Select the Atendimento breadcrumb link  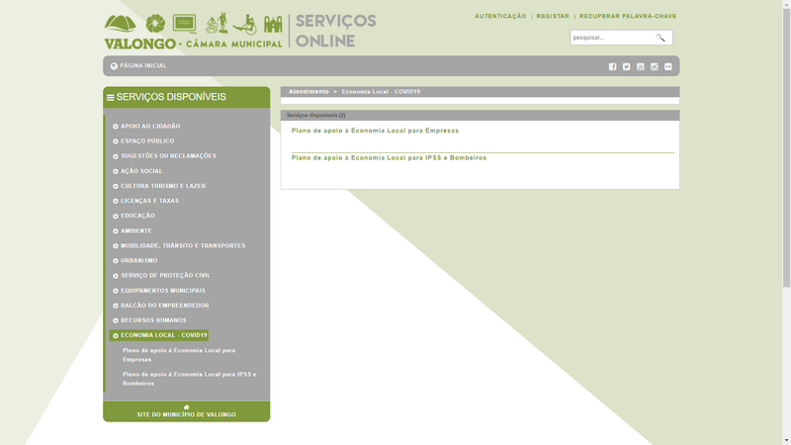[308, 92]
